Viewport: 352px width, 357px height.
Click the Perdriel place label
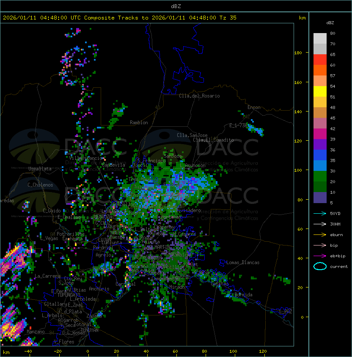[103, 247]
